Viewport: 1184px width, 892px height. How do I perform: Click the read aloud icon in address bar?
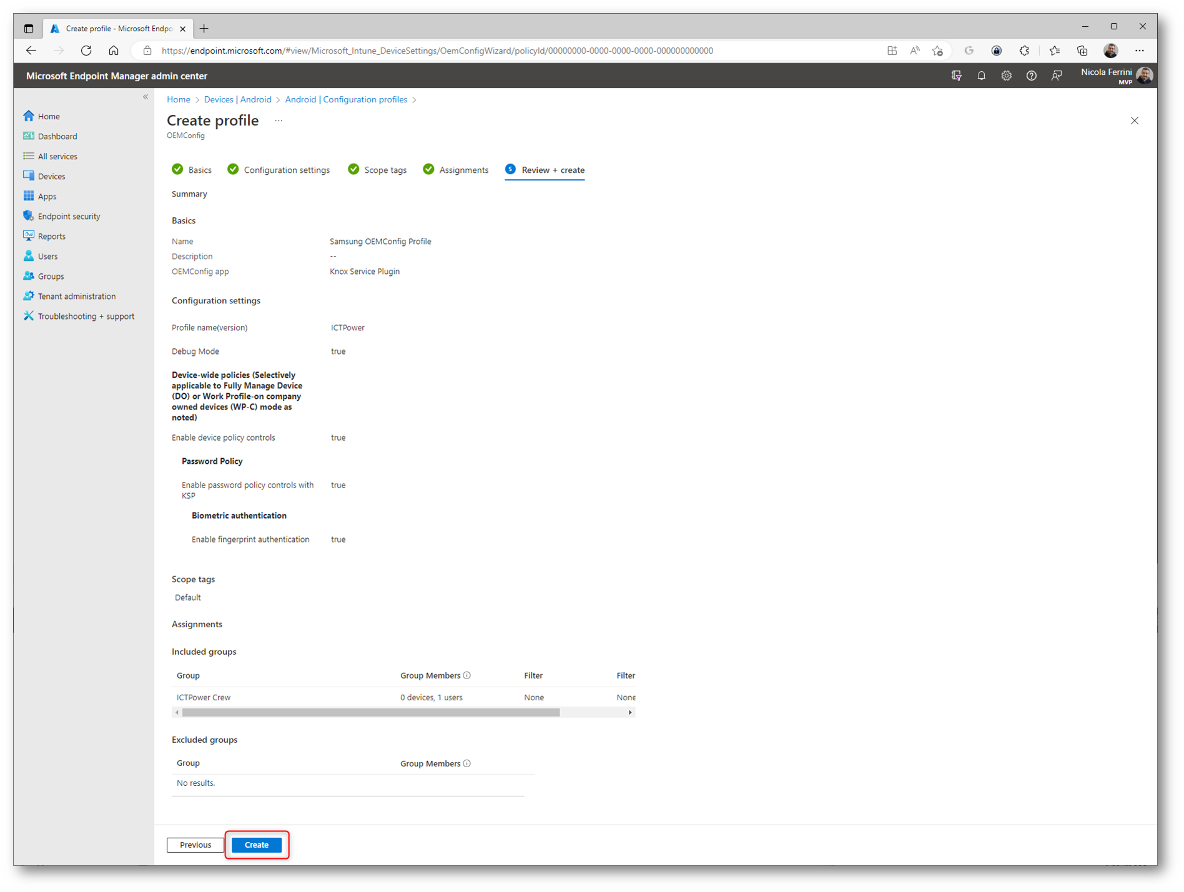[x=914, y=51]
